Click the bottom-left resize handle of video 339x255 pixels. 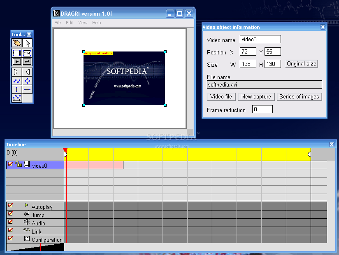tap(84, 105)
